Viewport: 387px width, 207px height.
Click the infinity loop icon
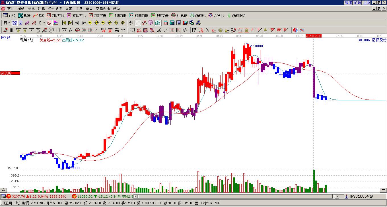tap(302, 30)
